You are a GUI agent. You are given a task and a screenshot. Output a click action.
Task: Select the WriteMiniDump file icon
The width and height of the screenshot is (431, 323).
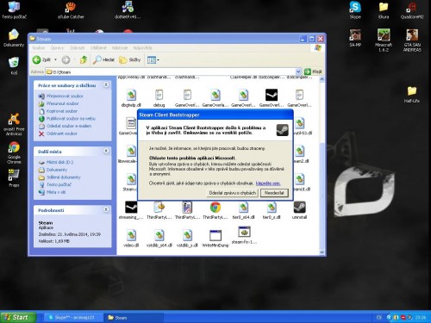tap(215, 236)
